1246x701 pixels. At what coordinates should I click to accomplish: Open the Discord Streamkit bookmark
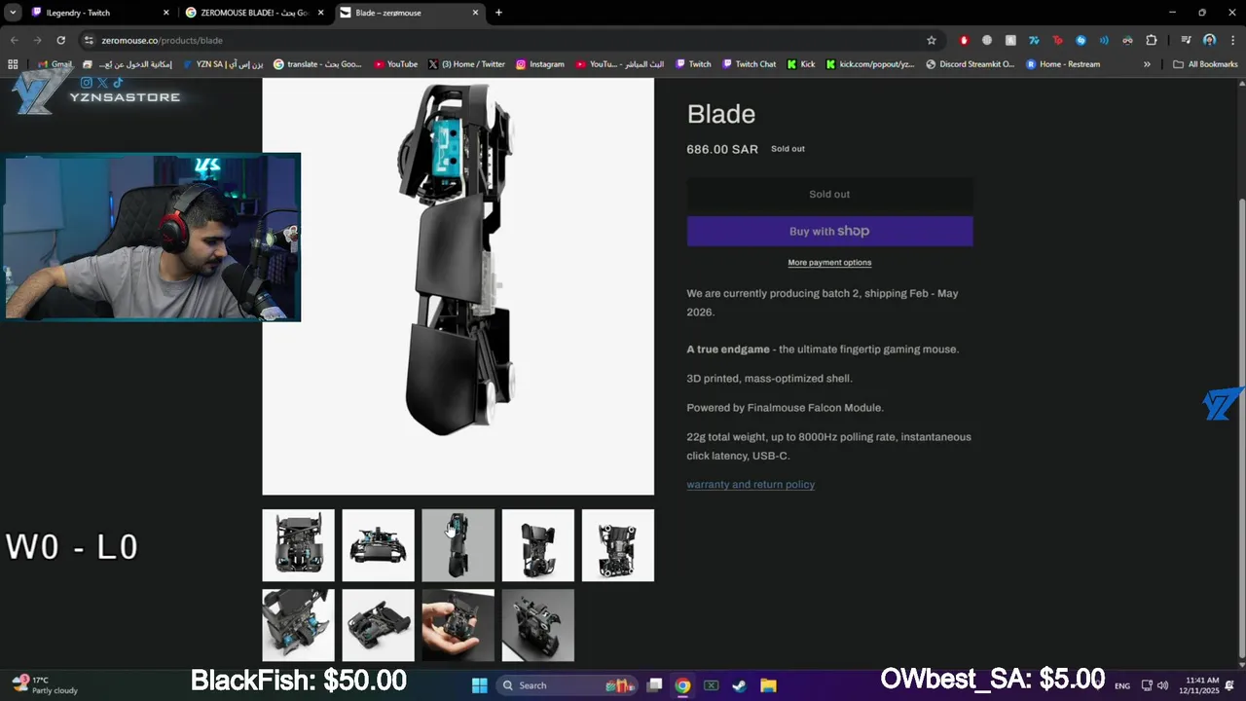970,64
